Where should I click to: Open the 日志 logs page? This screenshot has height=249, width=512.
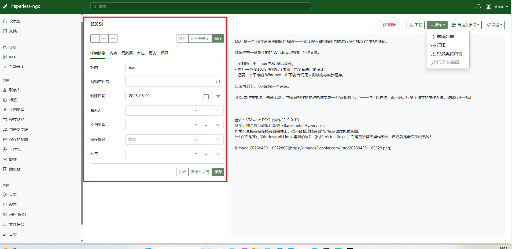(10, 234)
